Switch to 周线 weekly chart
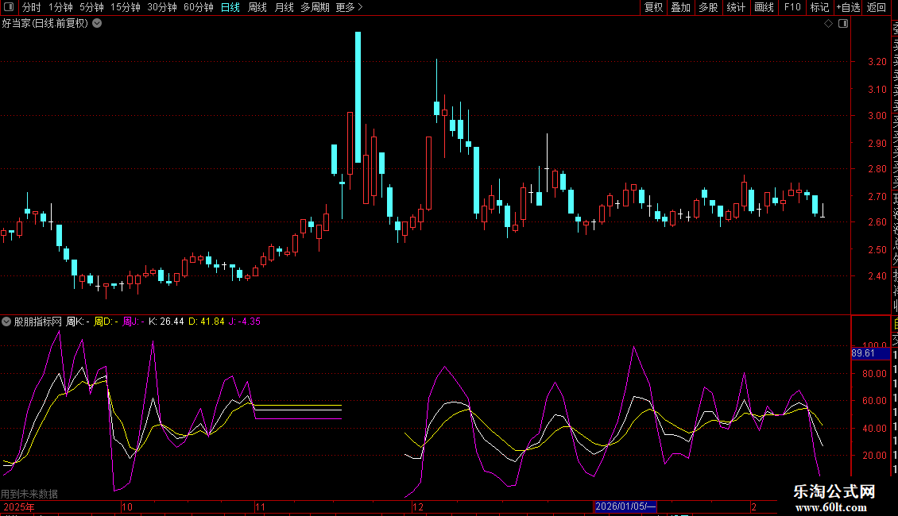This screenshot has width=898, height=516. click(x=257, y=7)
